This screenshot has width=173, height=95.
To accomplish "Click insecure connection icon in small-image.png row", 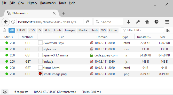I will tap(91, 74).
